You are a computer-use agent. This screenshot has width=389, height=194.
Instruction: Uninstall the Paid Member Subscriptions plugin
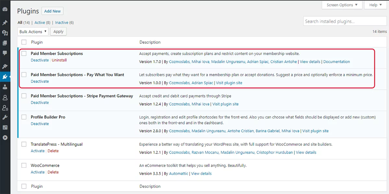pyautogui.click(x=59, y=60)
